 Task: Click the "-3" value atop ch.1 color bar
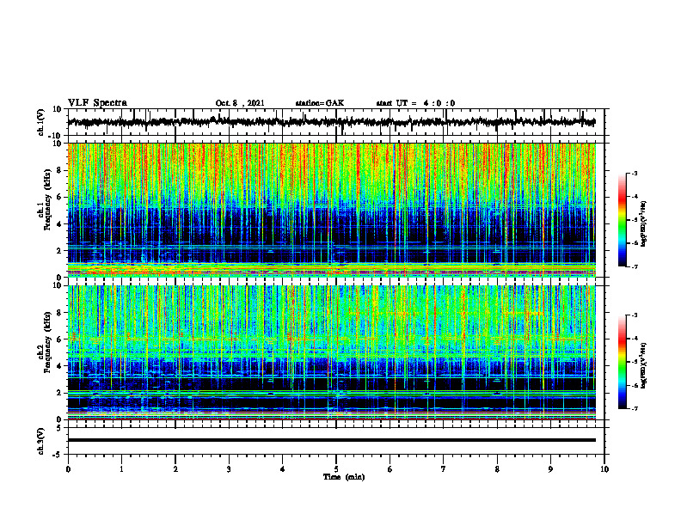pos(635,173)
